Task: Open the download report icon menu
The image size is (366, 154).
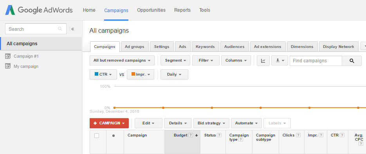Action: pyautogui.click(x=279, y=60)
